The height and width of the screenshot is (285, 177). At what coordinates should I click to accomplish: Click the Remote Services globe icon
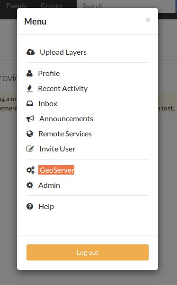pyautogui.click(x=30, y=134)
